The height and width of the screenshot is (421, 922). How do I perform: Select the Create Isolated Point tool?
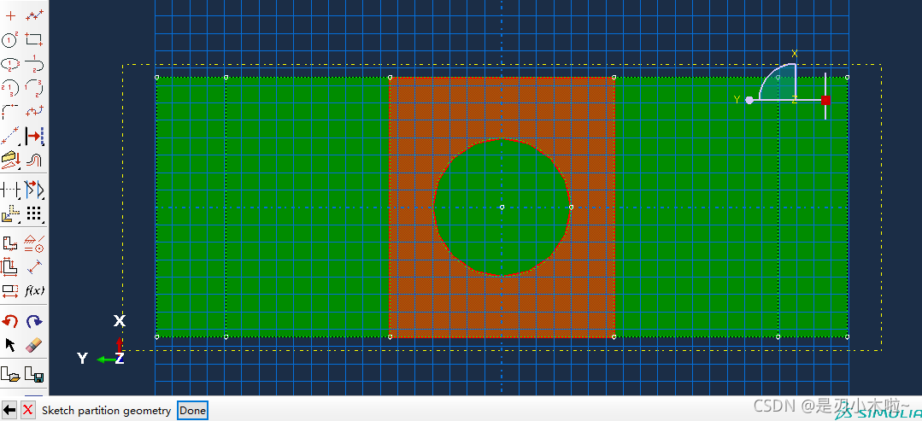pos(10,15)
